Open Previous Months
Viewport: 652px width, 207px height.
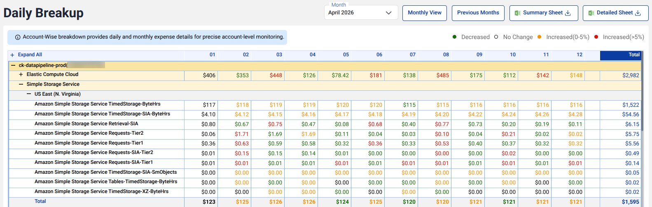[x=478, y=13]
